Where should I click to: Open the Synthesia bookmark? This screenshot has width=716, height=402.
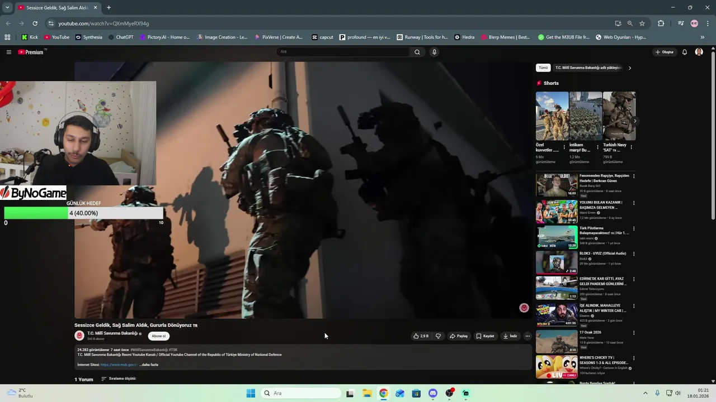[88, 37]
